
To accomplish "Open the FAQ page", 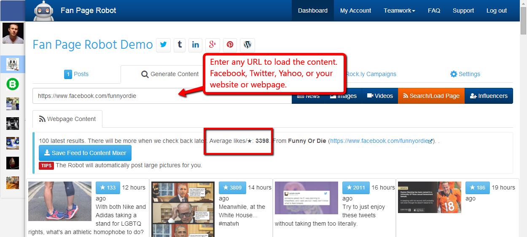I will click(434, 11).
